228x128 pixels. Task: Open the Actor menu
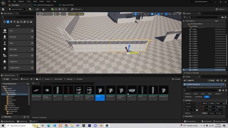pyautogui.click(x=48, y=1)
